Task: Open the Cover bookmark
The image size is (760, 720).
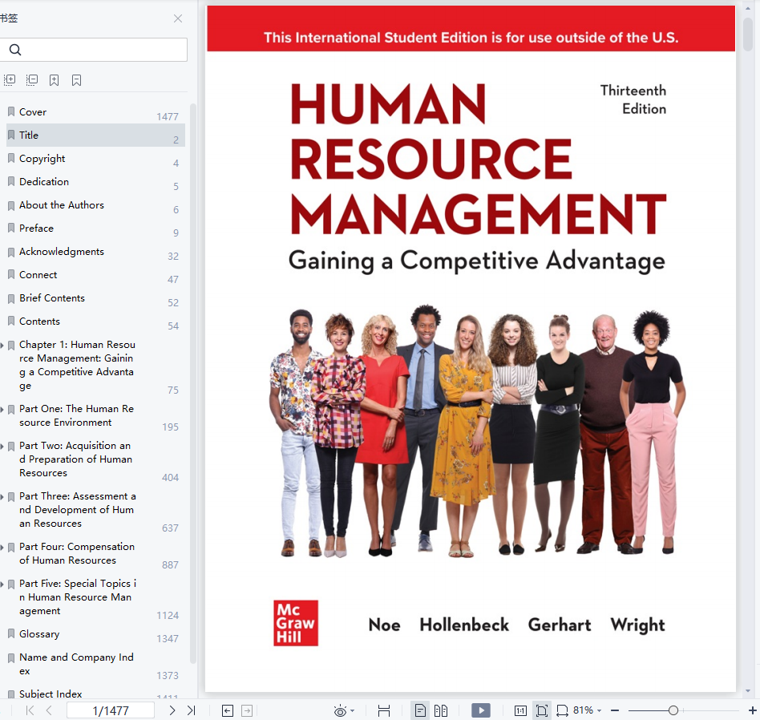Action: [x=95, y=112]
